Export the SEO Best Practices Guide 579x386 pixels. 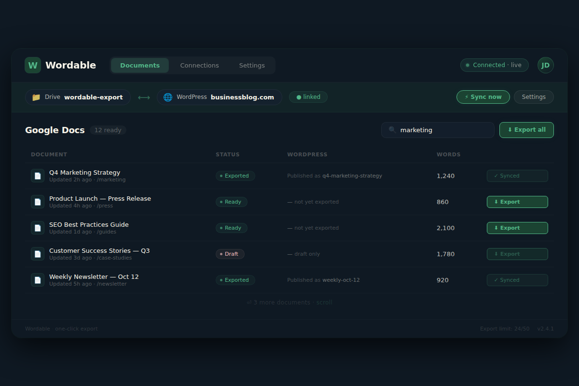517,228
